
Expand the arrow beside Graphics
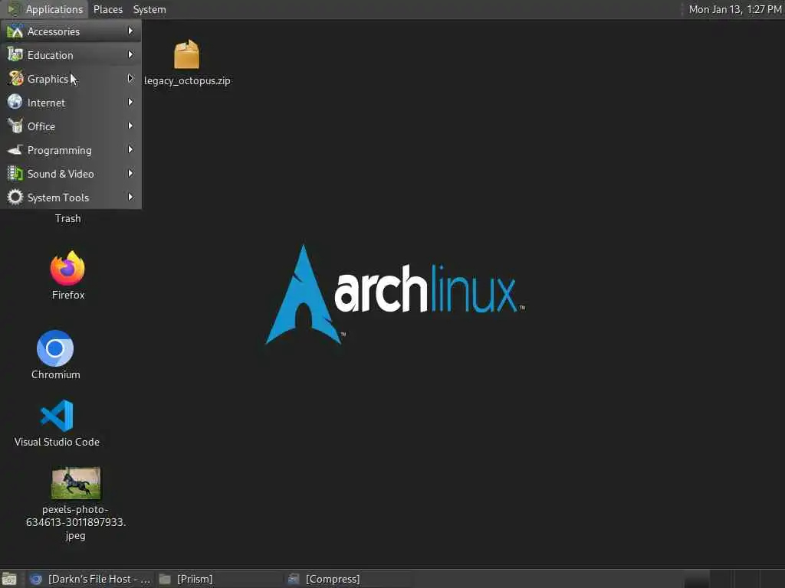[x=130, y=79]
